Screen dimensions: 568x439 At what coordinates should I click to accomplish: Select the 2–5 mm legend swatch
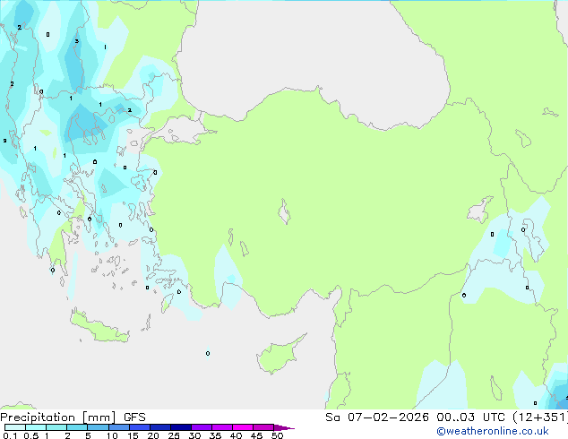click(77, 427)
